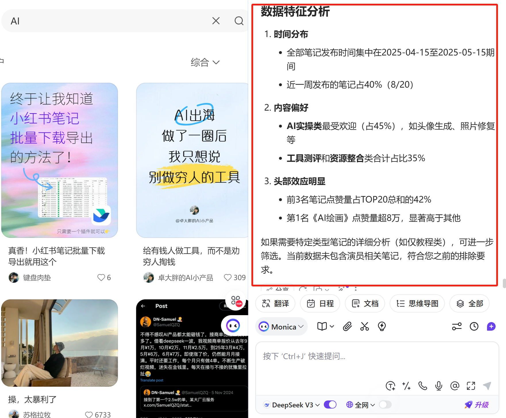Open the 小红书笔记批量下载导出 cover image

59,160
